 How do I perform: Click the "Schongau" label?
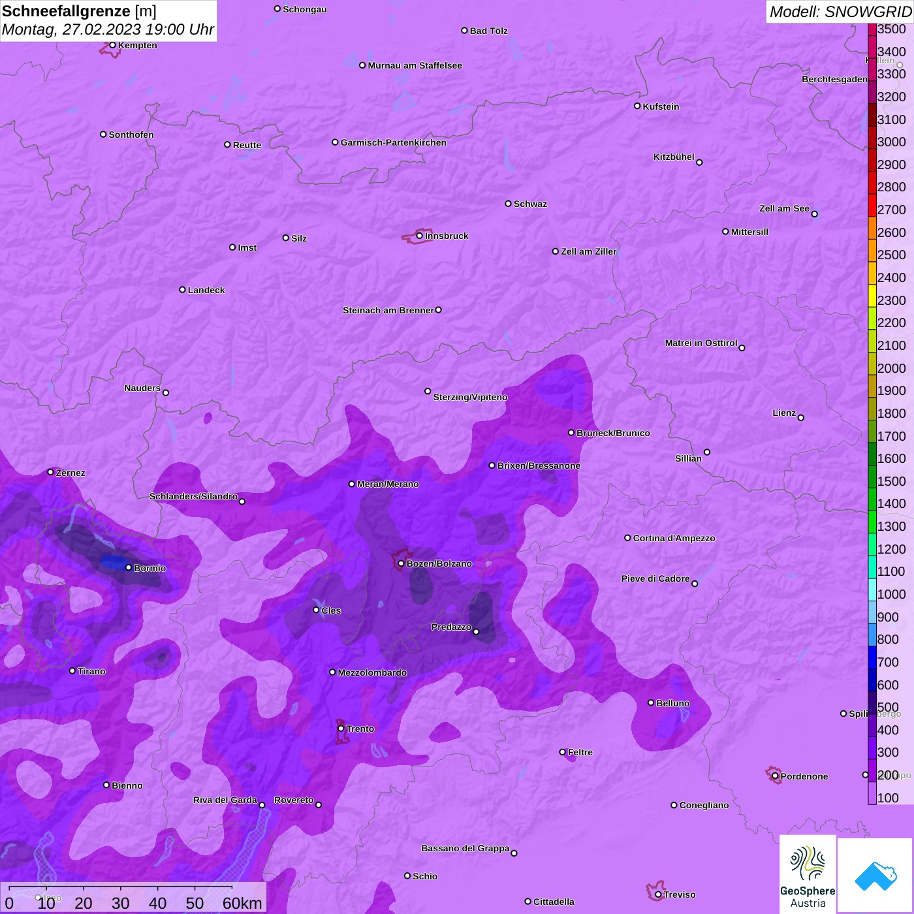pyautogui.click(x=305, y=9)
